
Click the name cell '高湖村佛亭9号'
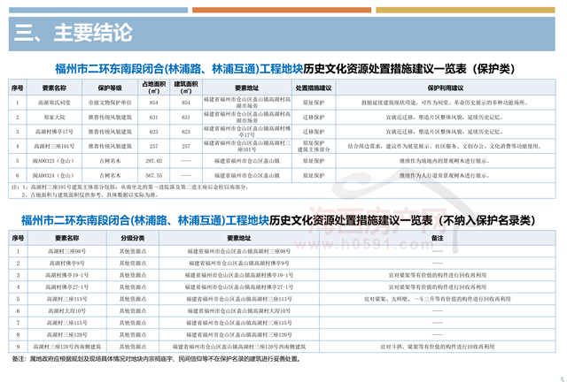pyautogui.click(x=67, y=264)
